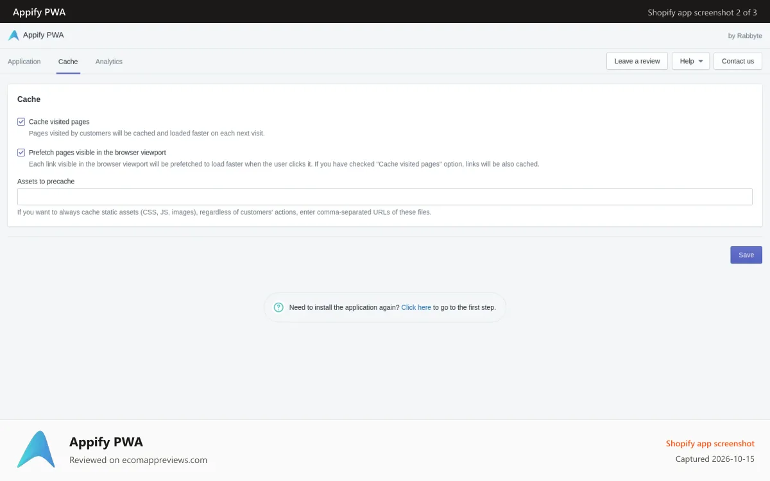Click the question mark help icon
The image size is (770, 481).
pyautogui.click(x=278, y=307)
